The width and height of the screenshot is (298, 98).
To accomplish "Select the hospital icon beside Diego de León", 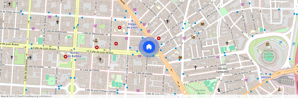I will pyautogui.click(x=120, y=28).
